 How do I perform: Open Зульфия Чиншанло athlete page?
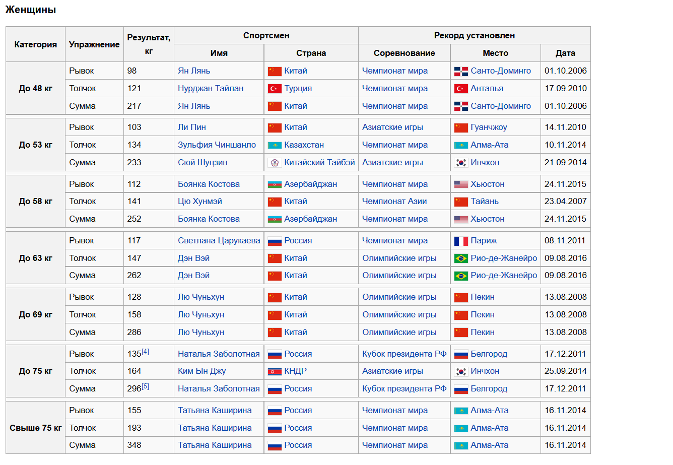[217, 145]
